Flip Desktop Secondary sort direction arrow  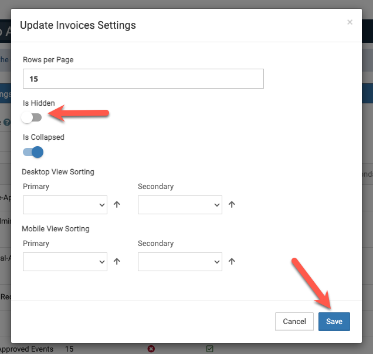click(232, 205)
